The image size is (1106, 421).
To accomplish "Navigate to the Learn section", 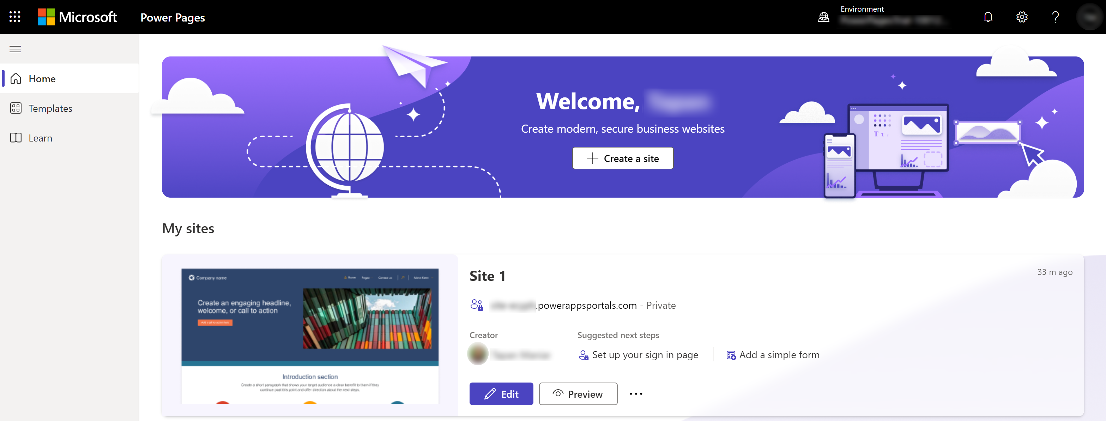I will coord(40,138).
